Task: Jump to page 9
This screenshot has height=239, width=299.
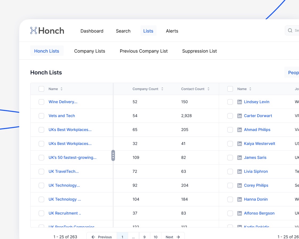Action: (144, 237)
